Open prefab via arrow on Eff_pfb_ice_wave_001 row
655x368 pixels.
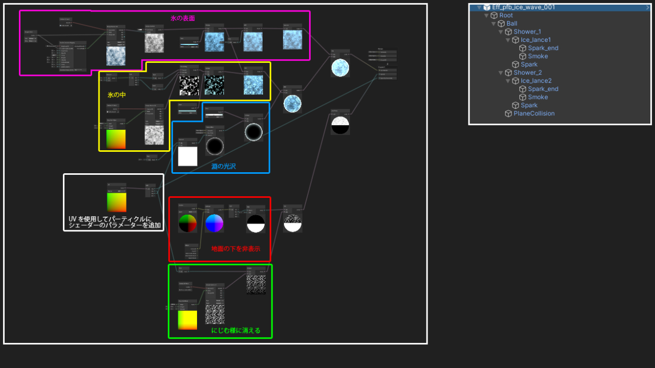pyautogui.click(x=648, y=7)
